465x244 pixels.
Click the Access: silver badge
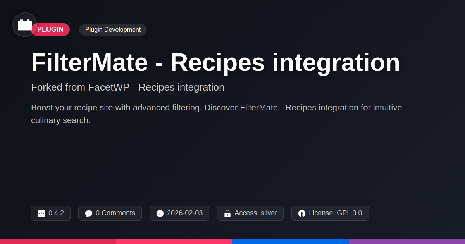coord(250,213)
